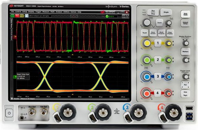Click the green trigger indicator next to 0.0 V
This screenshot has width=198, height=130.
click(107, 16)
